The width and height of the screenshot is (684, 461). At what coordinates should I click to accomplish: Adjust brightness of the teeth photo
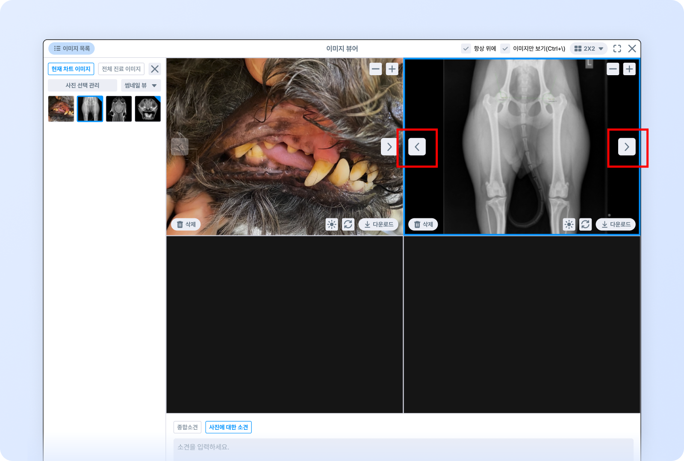332,224
